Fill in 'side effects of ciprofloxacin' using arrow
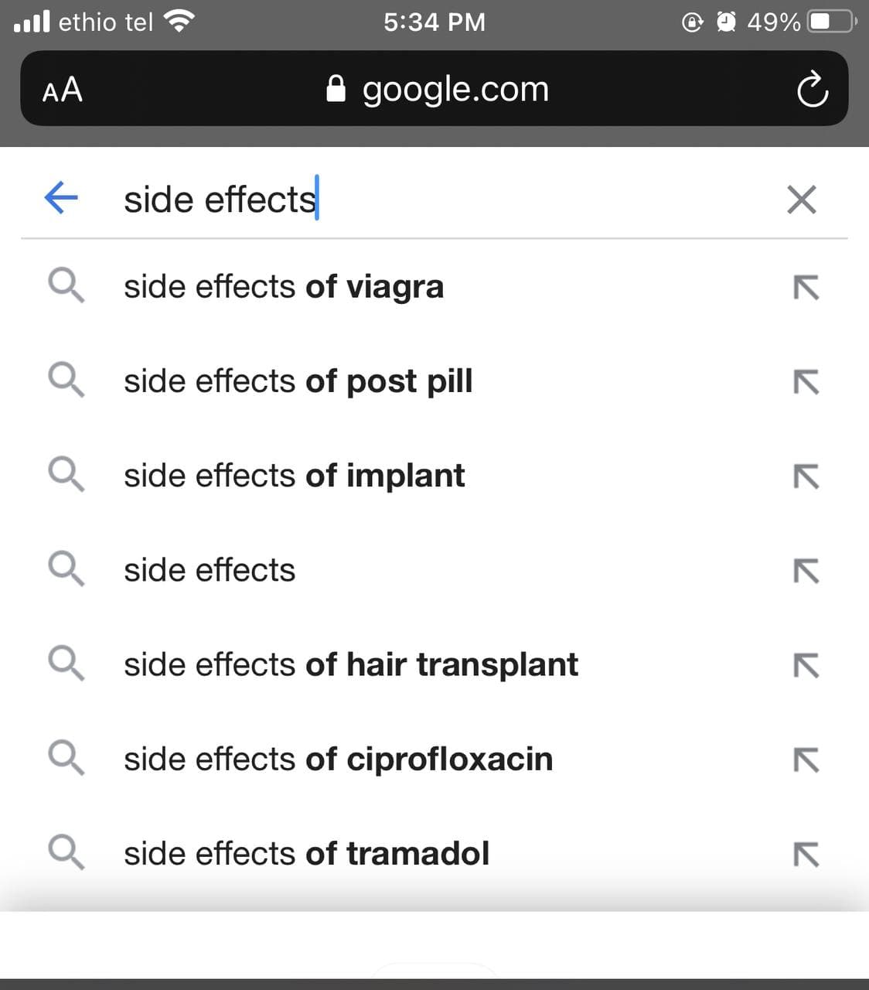 pyautogui.click(x=806, y=760)
